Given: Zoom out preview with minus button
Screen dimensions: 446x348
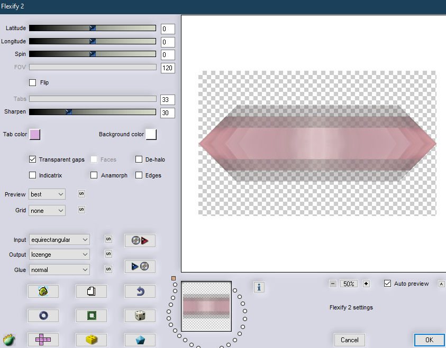Looking at the screenshot, I should pyautogui.click(x=333, y=284).
